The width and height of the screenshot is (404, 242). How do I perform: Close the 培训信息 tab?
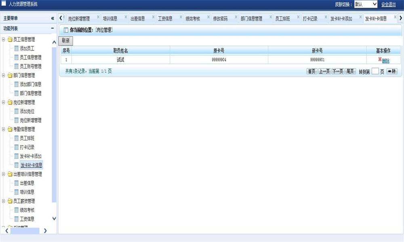click(x=126, y=17)
